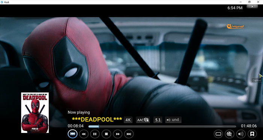Click the AAC audio codec badge

click(x=143, y=120)
